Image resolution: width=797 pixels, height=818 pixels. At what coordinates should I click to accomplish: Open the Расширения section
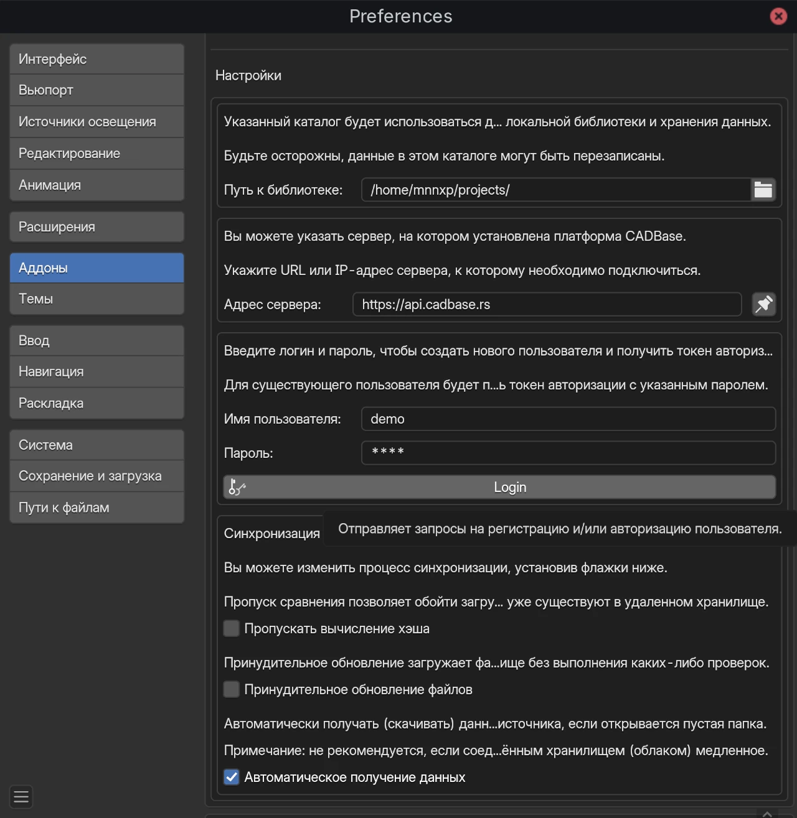point(97,226)
